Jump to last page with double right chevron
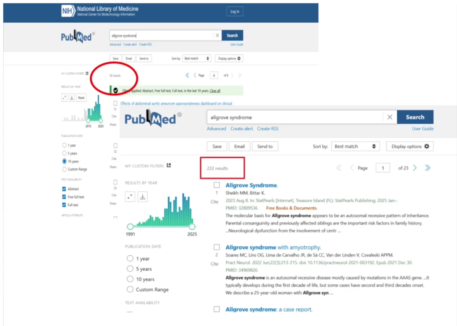Image resolution: width=457 pixels, height=326 pixels. point(428,168)
